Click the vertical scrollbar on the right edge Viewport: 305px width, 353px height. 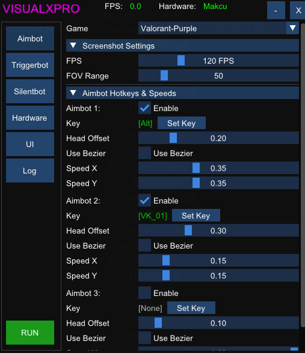(303, 175)
